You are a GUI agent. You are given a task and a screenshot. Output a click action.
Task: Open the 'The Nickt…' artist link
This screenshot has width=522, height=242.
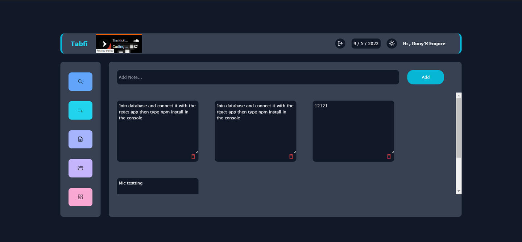point(120,41)
